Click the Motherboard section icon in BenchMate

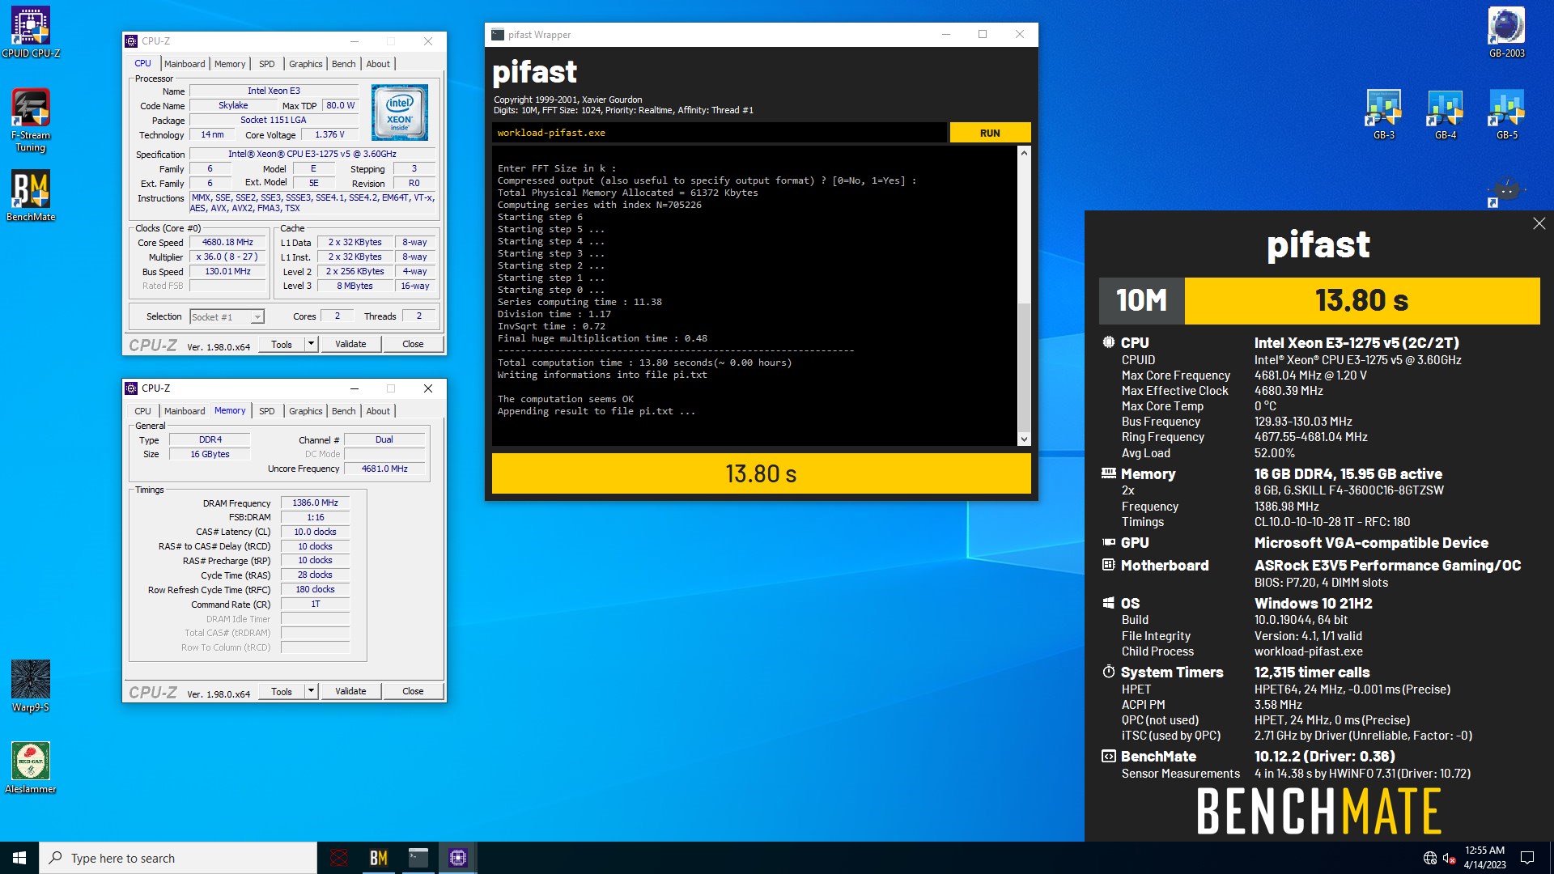[x=1108, y=565]
